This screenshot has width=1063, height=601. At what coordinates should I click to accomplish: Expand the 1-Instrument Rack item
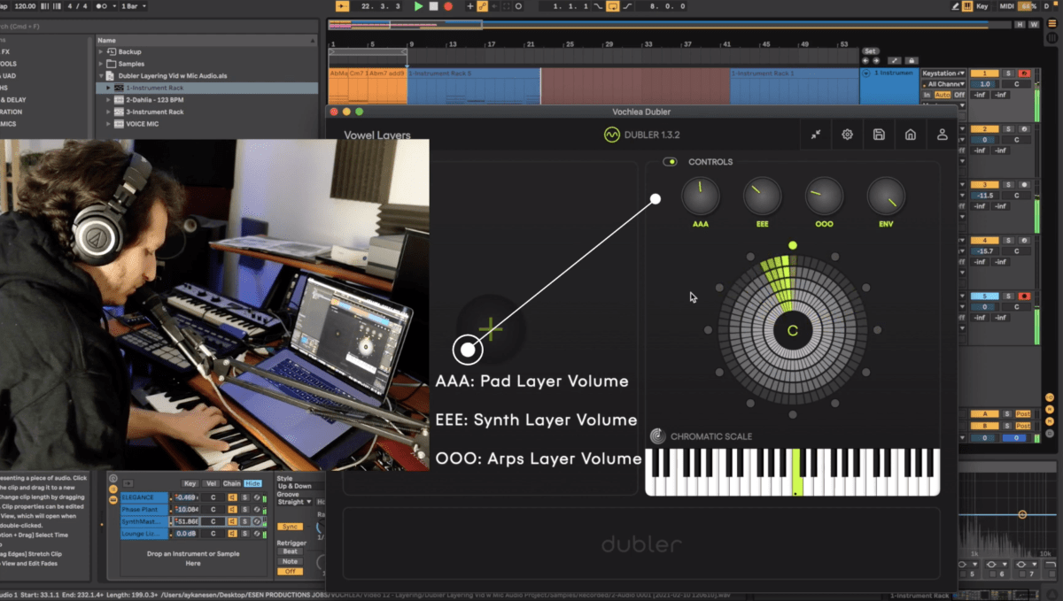click(x=109, y=88)
